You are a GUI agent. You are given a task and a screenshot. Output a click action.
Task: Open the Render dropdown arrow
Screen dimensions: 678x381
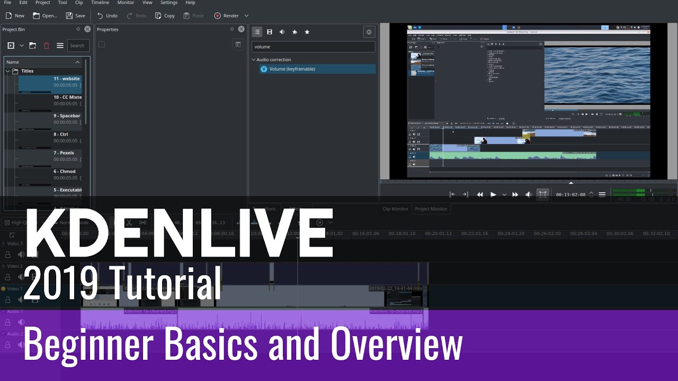246,16
